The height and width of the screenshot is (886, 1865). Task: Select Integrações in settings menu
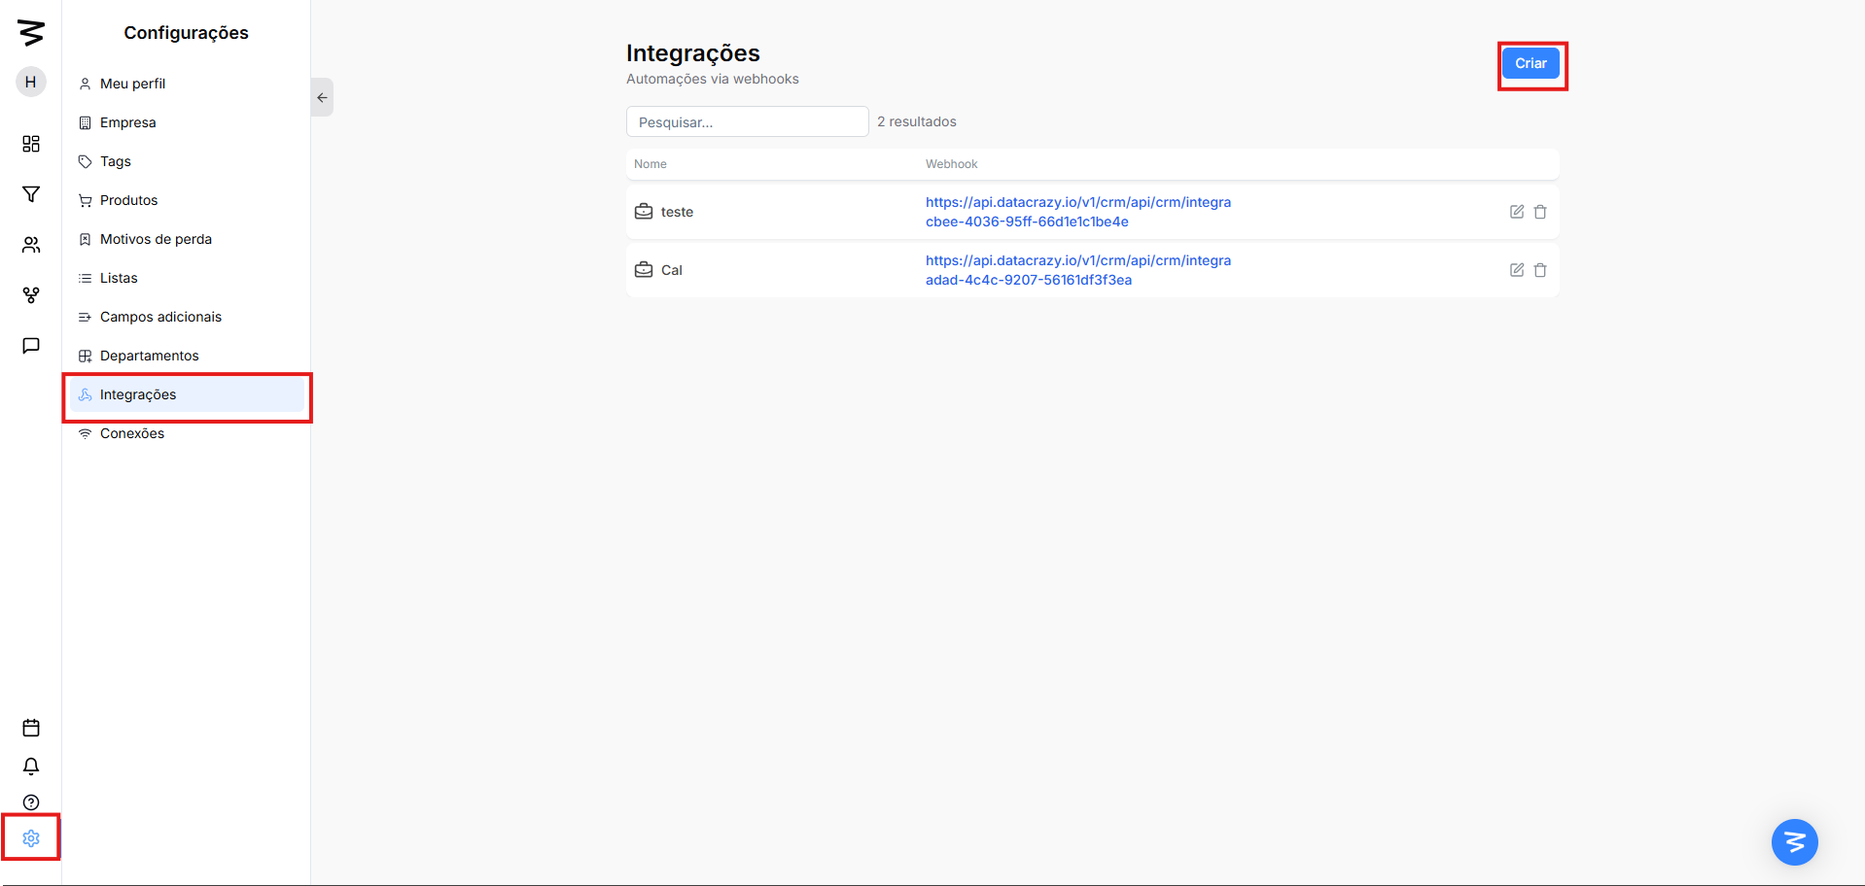coord(187,394)
